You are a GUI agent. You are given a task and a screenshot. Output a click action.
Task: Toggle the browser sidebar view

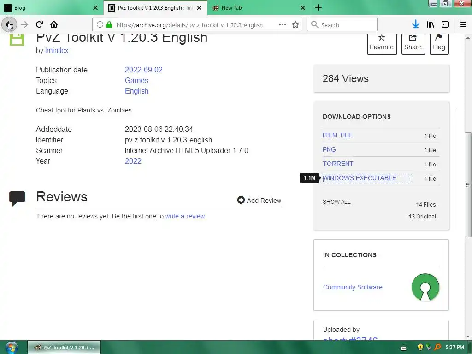pos(445,25)
